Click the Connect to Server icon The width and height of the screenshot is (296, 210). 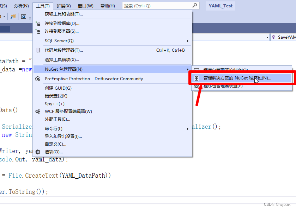(x=38, y=32)
